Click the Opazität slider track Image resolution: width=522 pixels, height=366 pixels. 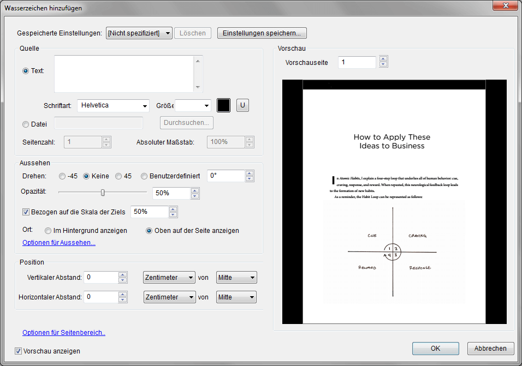pos(126,192)
